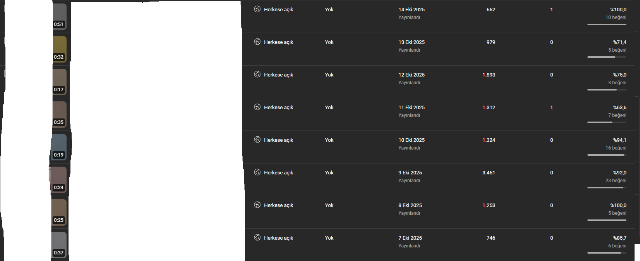Open 'Herkese açık' visibility for 746-view video

(x=278, y=238)
